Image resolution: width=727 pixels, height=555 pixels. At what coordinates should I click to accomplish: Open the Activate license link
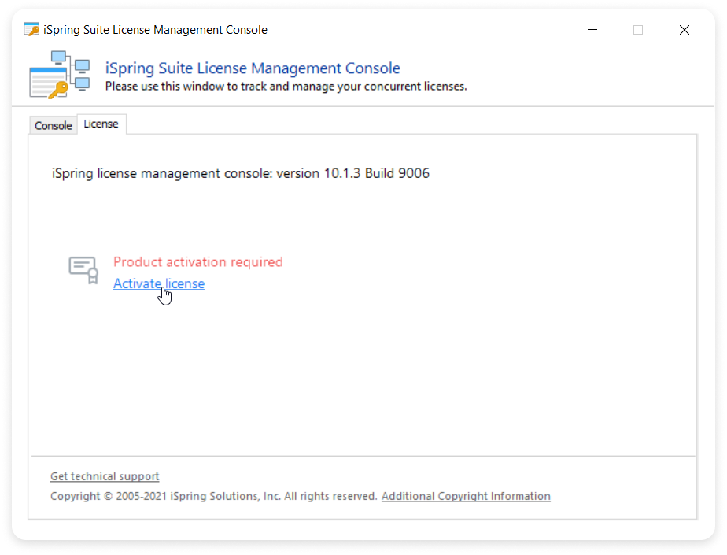point(159,283)
